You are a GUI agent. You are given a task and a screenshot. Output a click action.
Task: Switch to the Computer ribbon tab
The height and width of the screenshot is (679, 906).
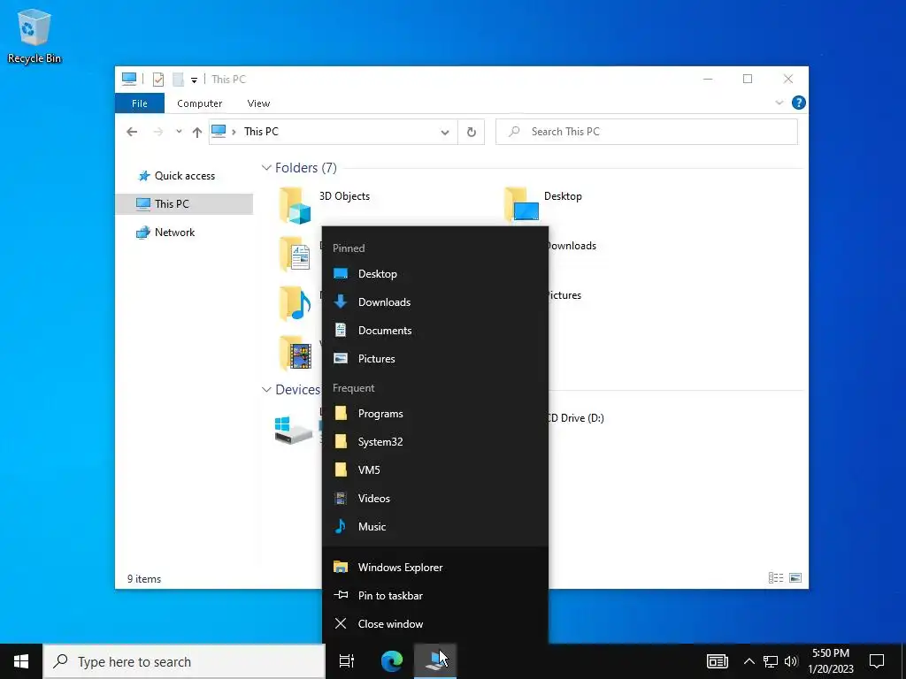coord(199,103)
